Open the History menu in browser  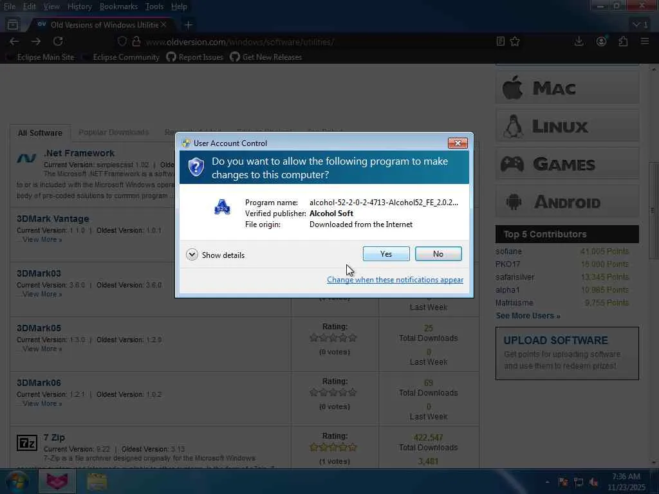point(79,6)
